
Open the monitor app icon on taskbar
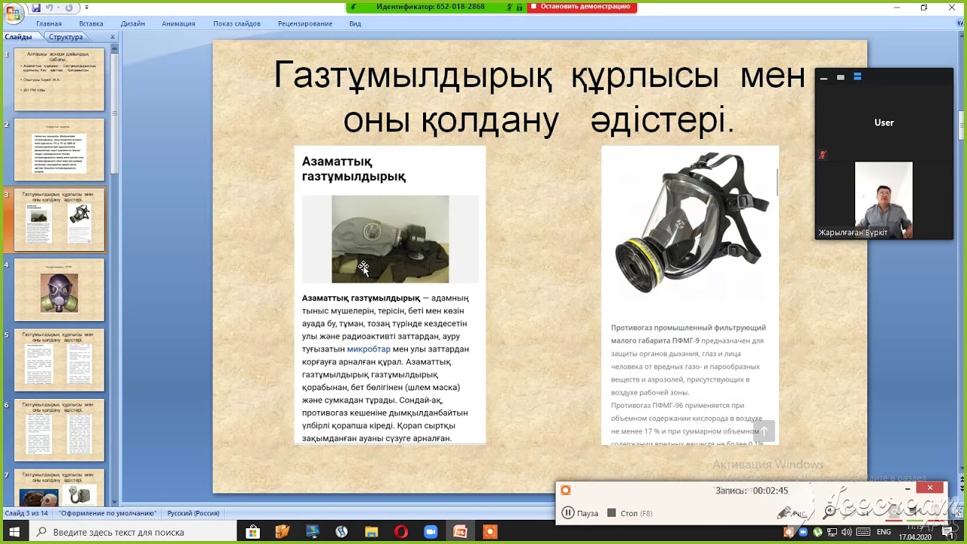coord(312,532)
